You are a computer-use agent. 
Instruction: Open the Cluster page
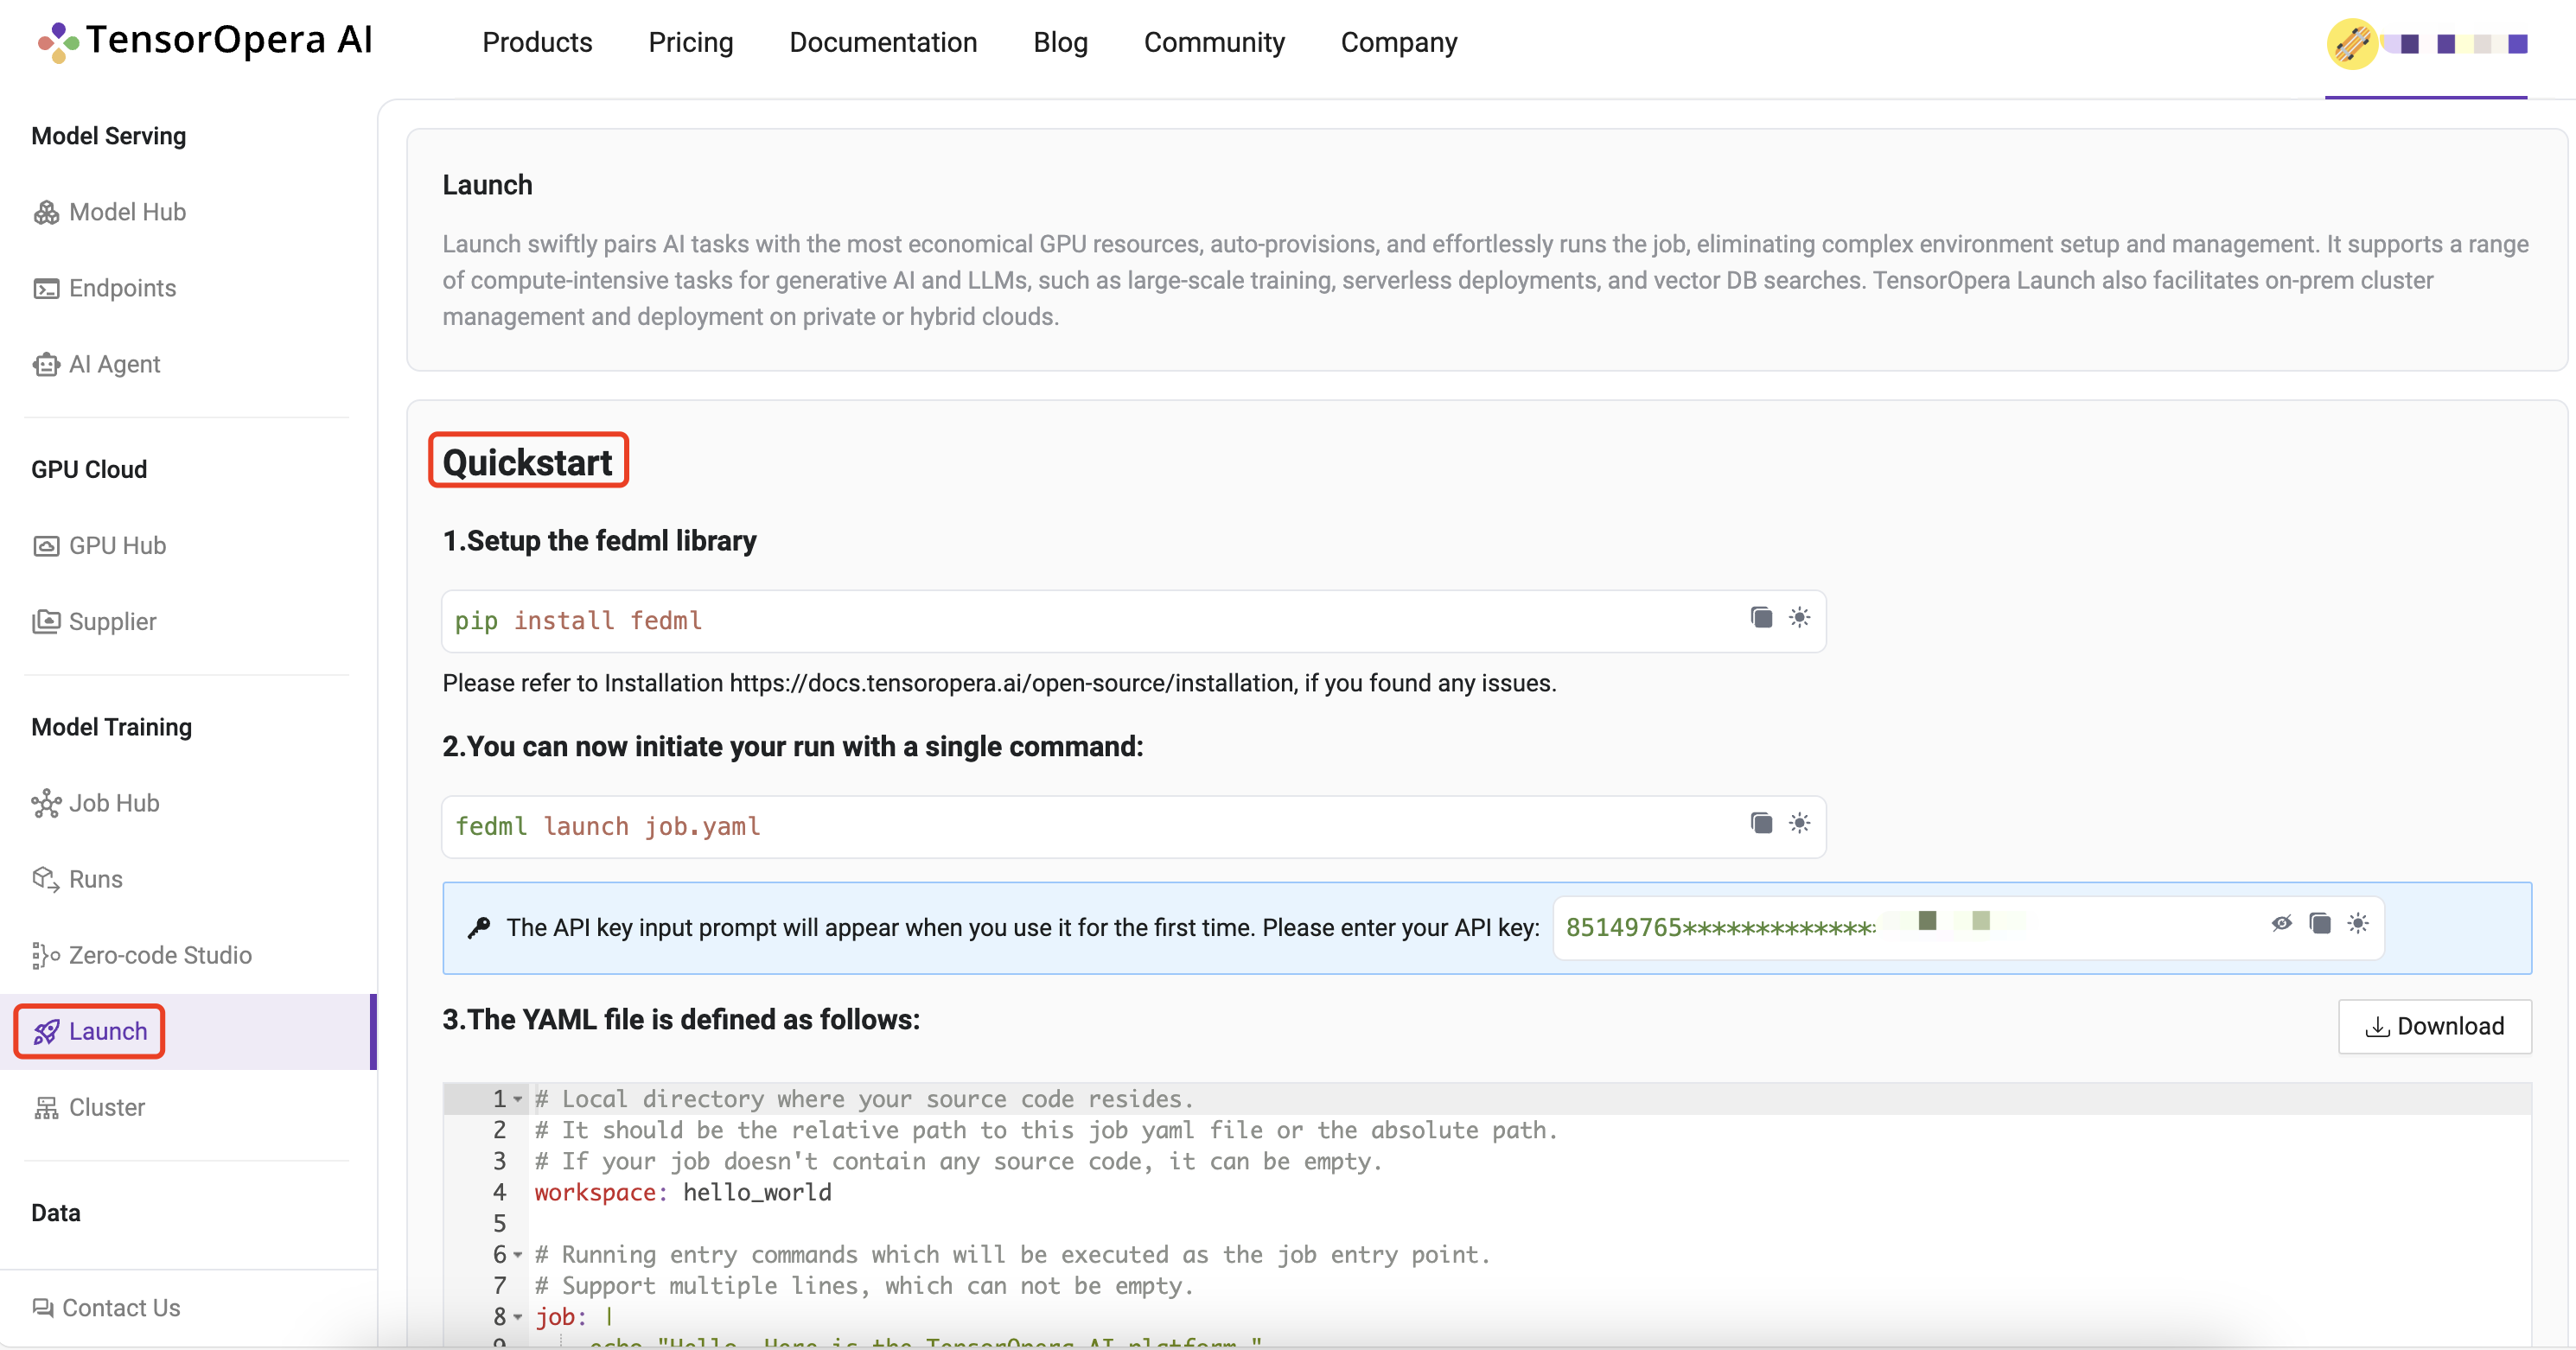click(106, 1107)
